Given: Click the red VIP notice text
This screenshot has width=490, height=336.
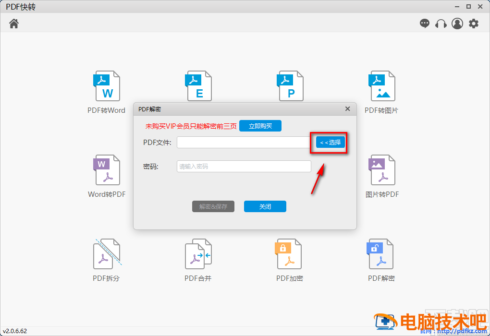Looking at the screenshot, I should [x=191, y=126].
